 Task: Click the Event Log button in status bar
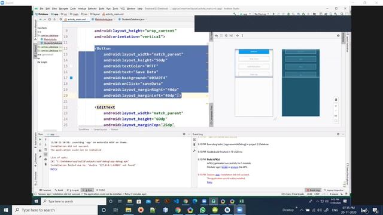pyautogui.click(x=313, y=190)
